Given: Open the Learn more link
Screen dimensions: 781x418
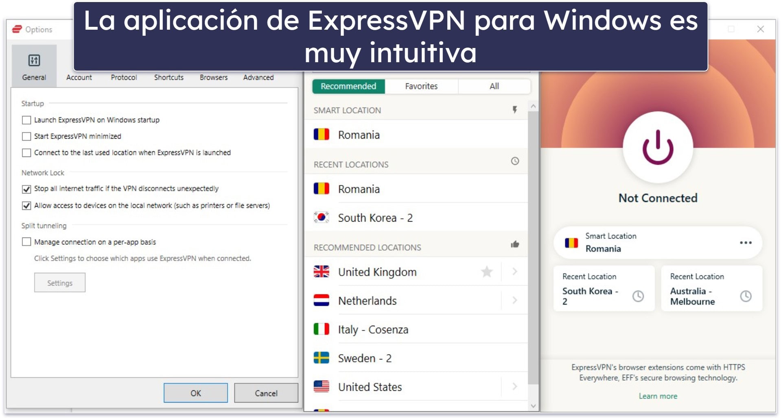Looking at the screenshot, I should tap(658, 396).
